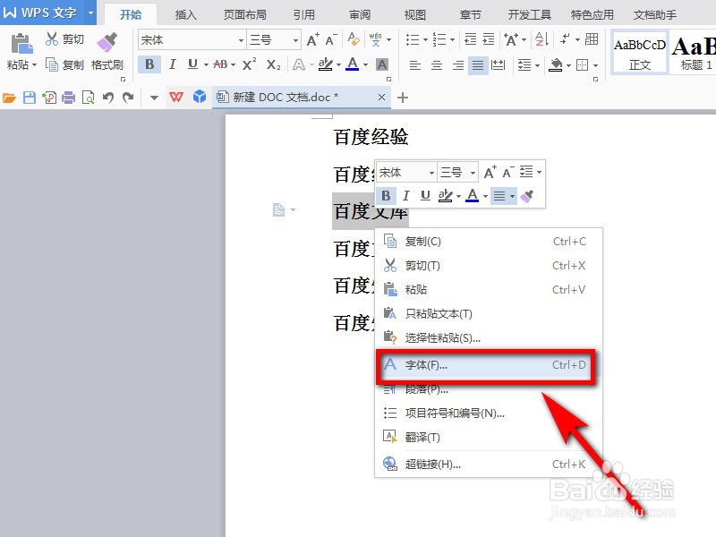Save document with floppy icon
Screen dimensions: 716x537
click(30, 98)
